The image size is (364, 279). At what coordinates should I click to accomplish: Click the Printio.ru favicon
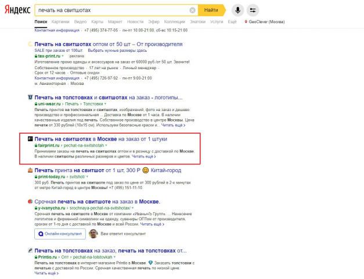point(30,251)
